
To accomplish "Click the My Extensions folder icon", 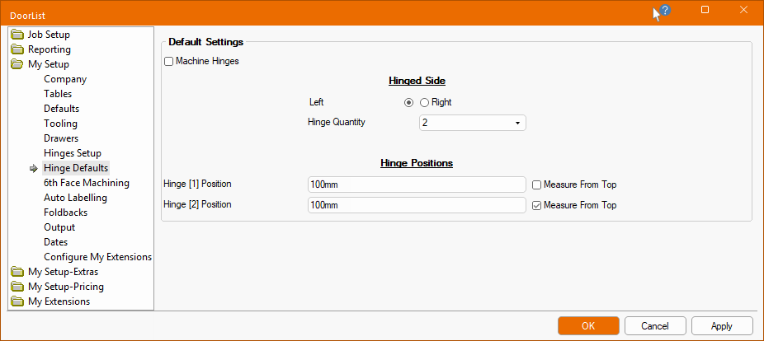I will [17, 301].
